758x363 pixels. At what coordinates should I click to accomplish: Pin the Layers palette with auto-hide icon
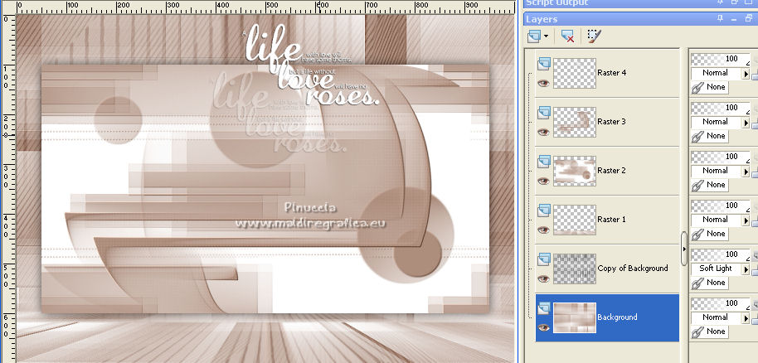point(721,19)
